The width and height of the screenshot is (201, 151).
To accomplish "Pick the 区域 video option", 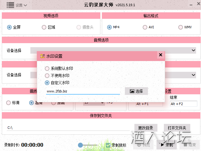I will coord(44,27).
